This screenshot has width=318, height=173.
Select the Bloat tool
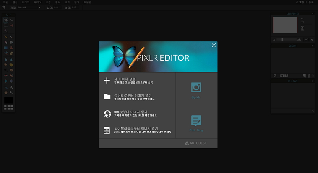tap(6, 81)
